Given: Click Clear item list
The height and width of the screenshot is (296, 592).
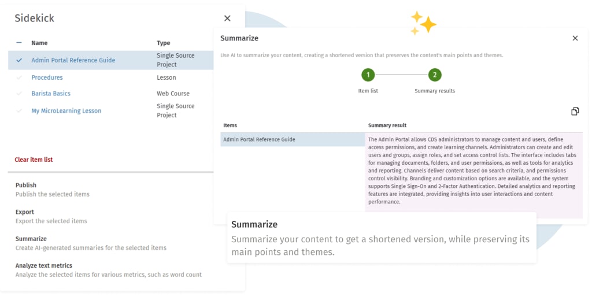Looking at the screenshot, I should pos(34,160).
